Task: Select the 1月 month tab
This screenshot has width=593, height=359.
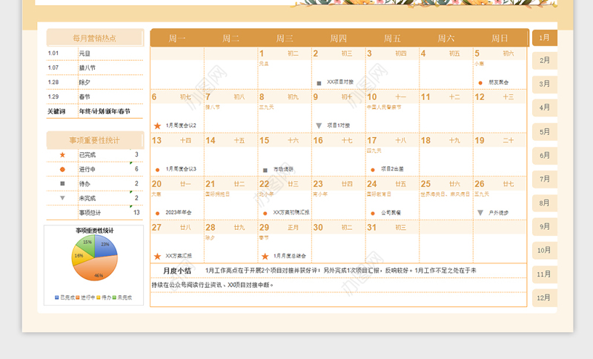Action: [x=545, y=37]
